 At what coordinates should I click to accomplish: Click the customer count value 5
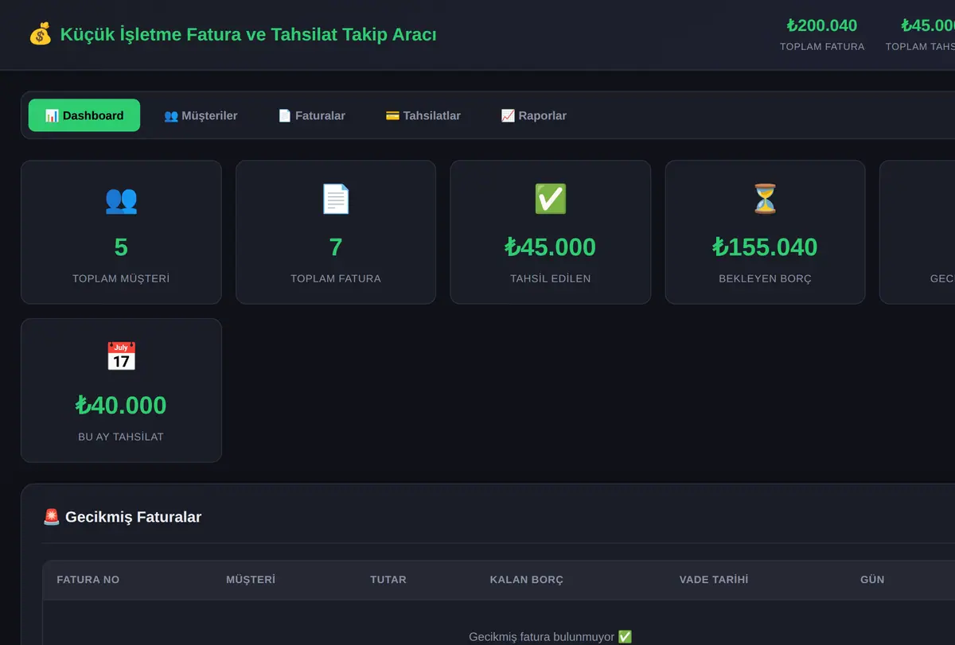click(121, 247)
